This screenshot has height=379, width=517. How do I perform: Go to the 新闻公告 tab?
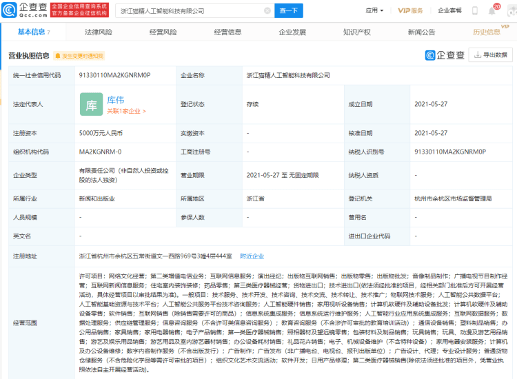pos(421,32)
